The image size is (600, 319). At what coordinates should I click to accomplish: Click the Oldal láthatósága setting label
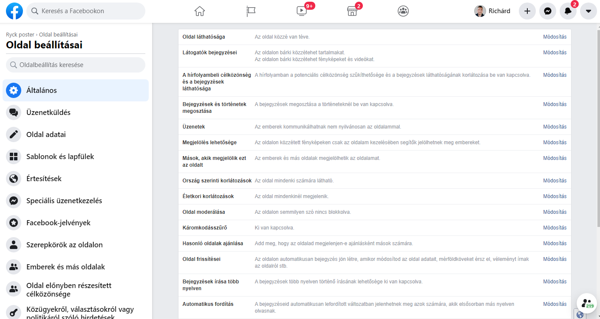click(x=204, y=37)
